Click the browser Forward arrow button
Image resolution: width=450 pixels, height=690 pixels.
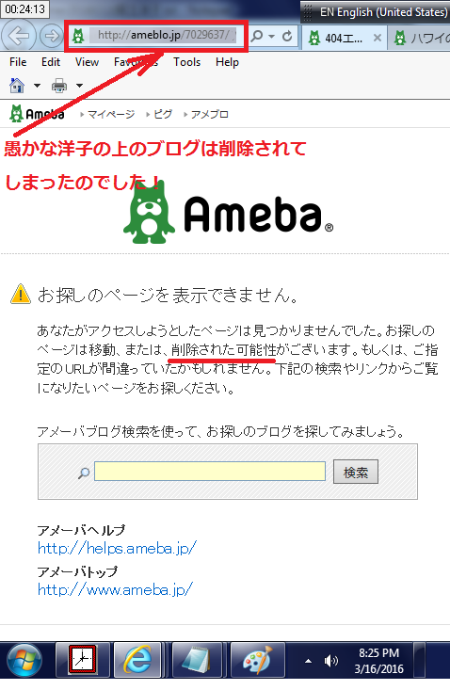click(51, 36)
